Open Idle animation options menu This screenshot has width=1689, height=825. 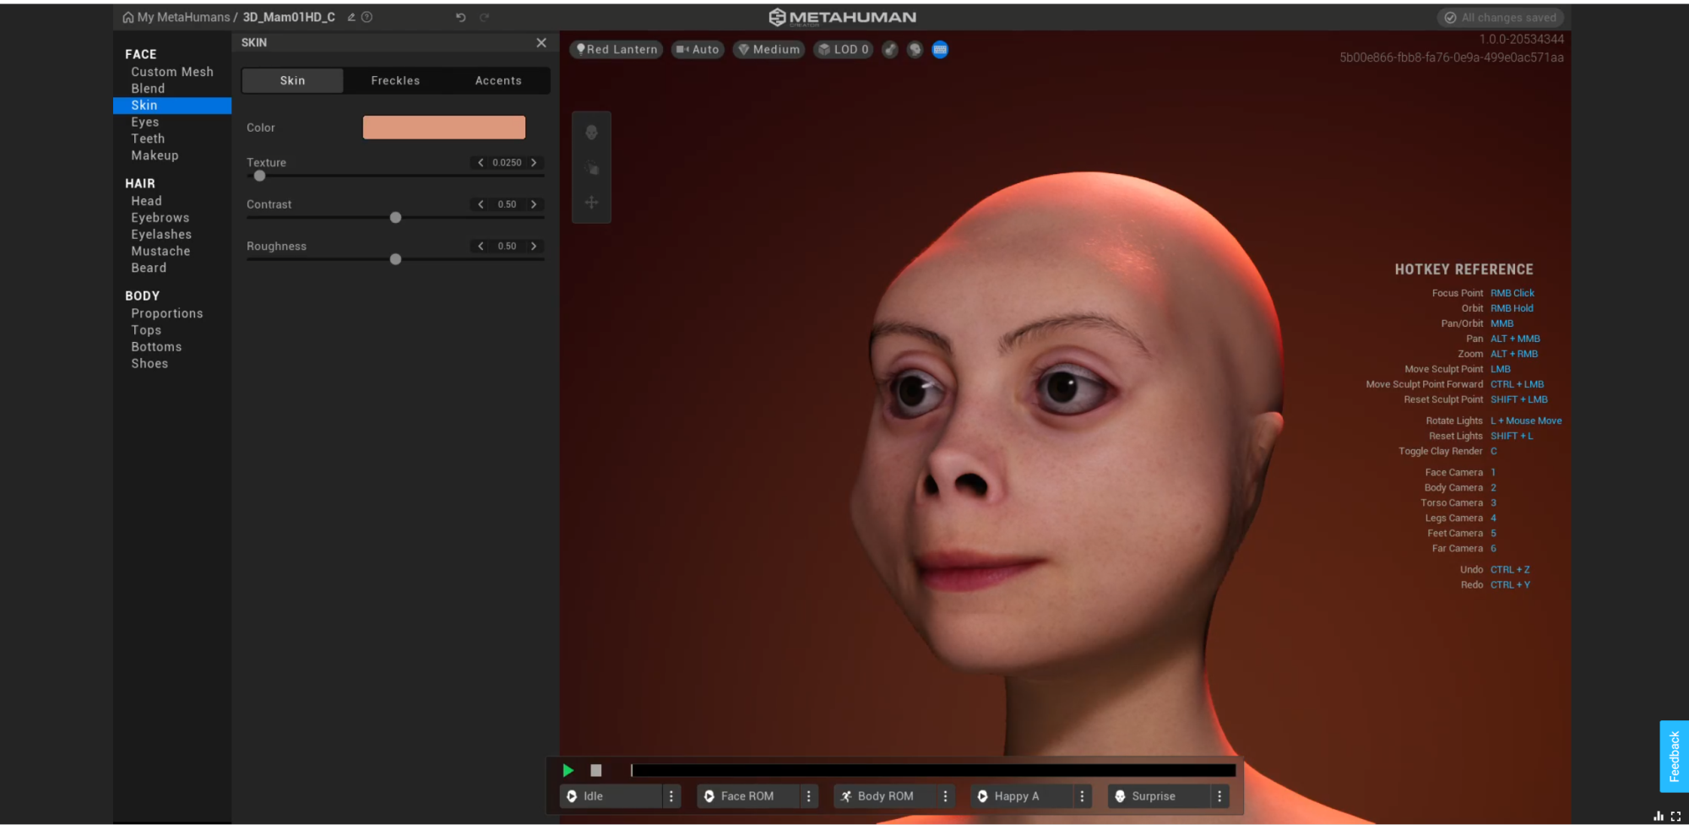(671, 796)
